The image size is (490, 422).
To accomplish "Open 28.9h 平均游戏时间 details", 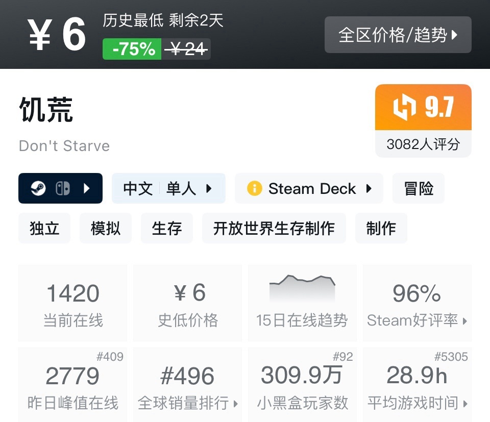I will pos(417,385).
